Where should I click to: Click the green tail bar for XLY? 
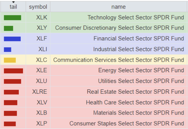(x=8, y=28)
